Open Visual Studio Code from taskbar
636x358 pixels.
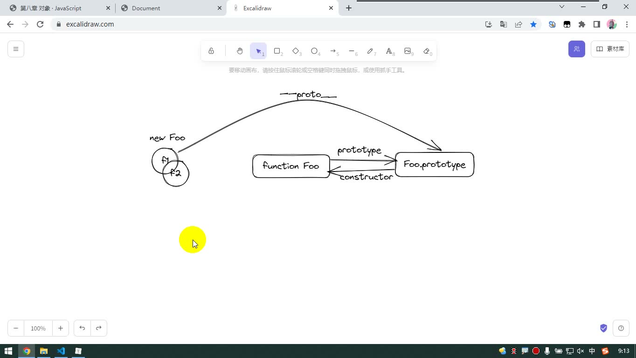[61, 351]
